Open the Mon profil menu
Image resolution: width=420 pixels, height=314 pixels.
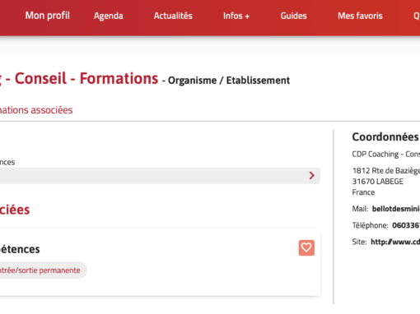coord(48,16)
